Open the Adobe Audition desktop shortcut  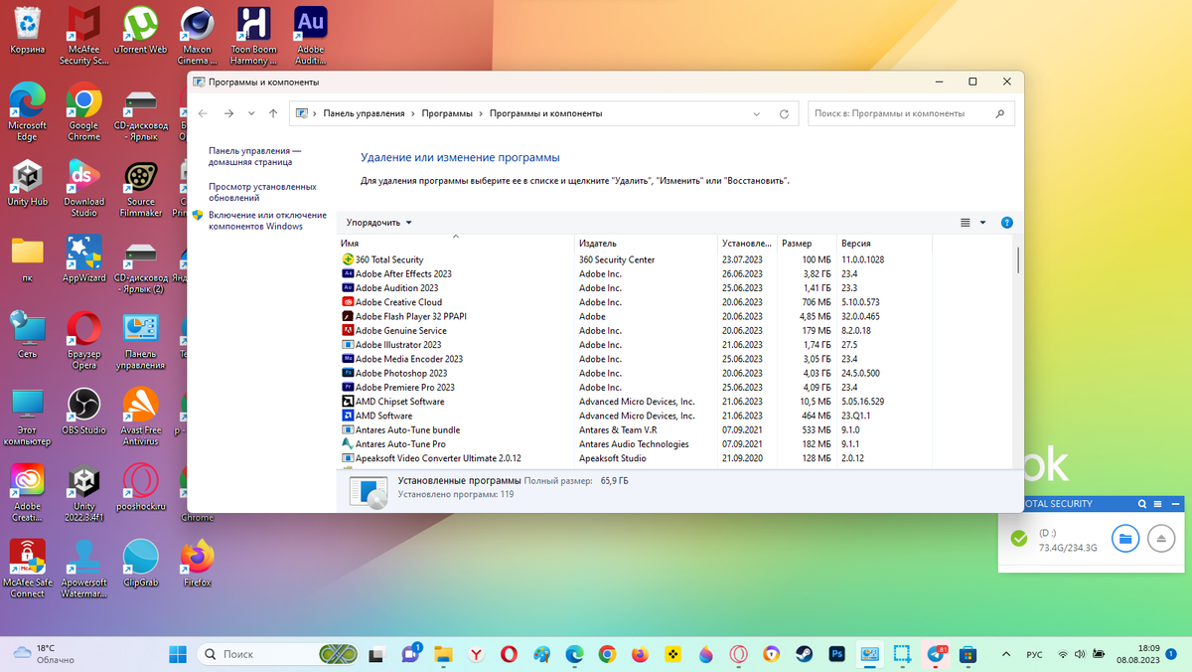[311, 35]
